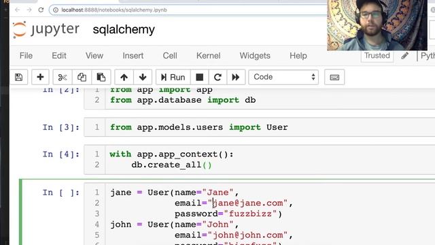Move selected cell down arrow
Image resolution: width=435 pixels, height=245 pixels.
click(x=143, y=77)
